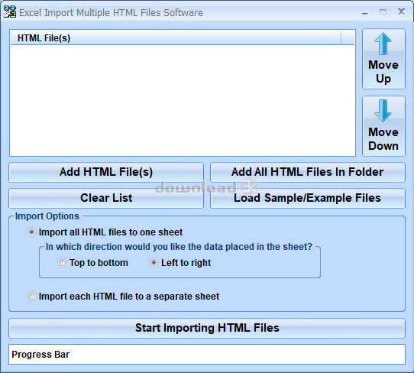Click the column header divider line
This screenshot has width=414, height=373.
[x=341, y=37]
